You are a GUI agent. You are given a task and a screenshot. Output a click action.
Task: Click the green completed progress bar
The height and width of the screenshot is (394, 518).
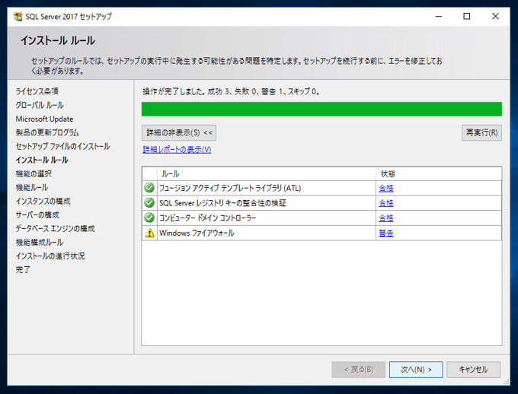click(321, 110)
